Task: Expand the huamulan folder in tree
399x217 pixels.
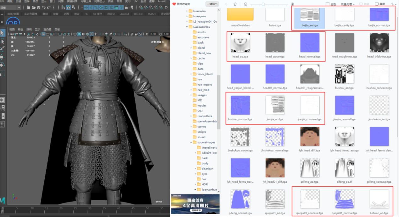Action: tap(187, 11)
